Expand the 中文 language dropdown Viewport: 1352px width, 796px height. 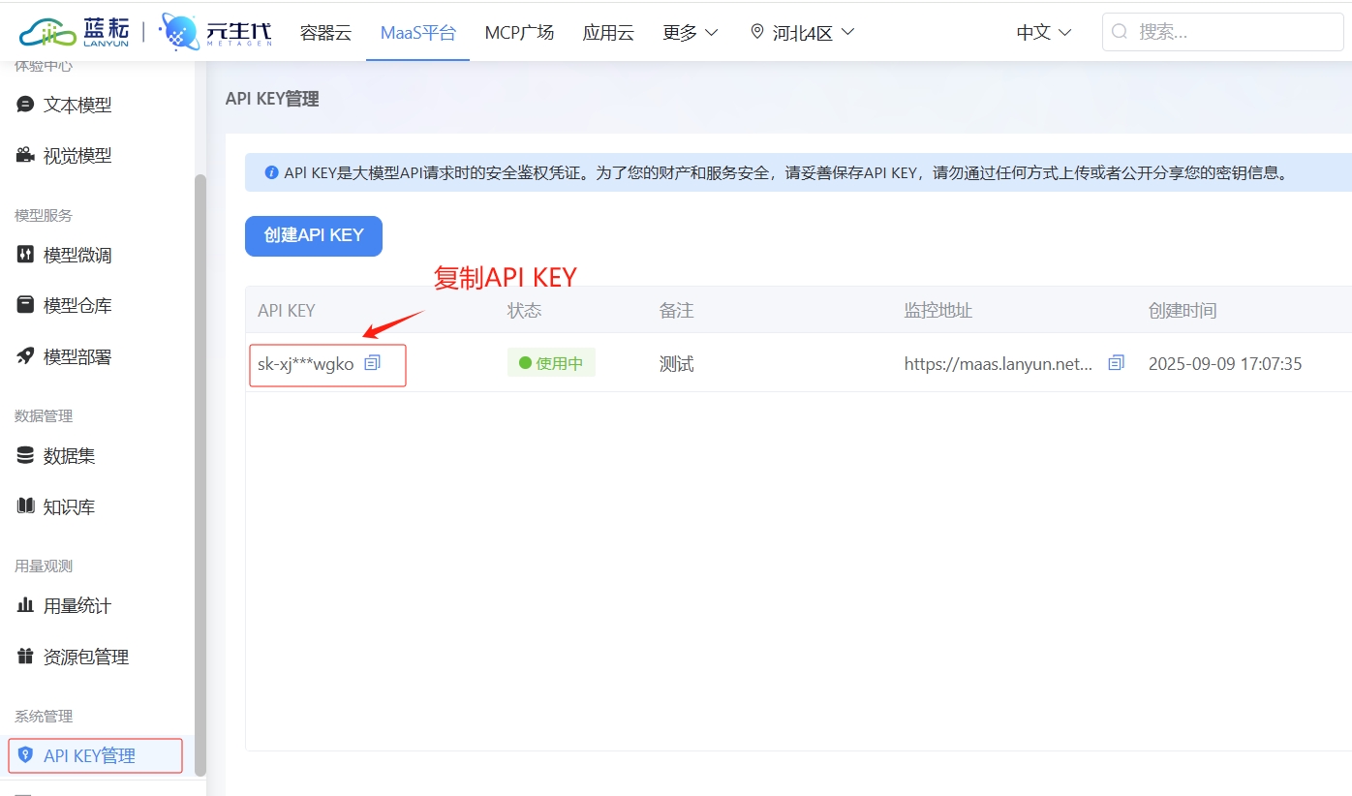[x=1043, y=32]
